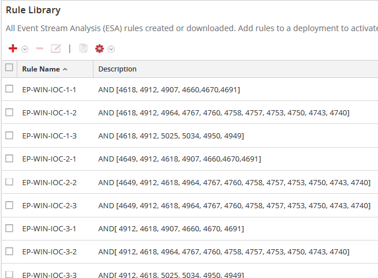Open the EP-WIN-IOC-2-1 rule name
The image size is (378, 278).
49,159
